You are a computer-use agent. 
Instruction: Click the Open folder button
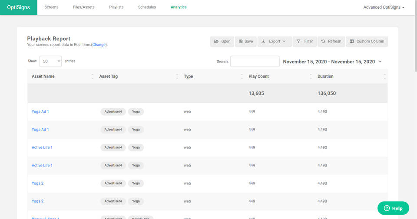[222, 41]
